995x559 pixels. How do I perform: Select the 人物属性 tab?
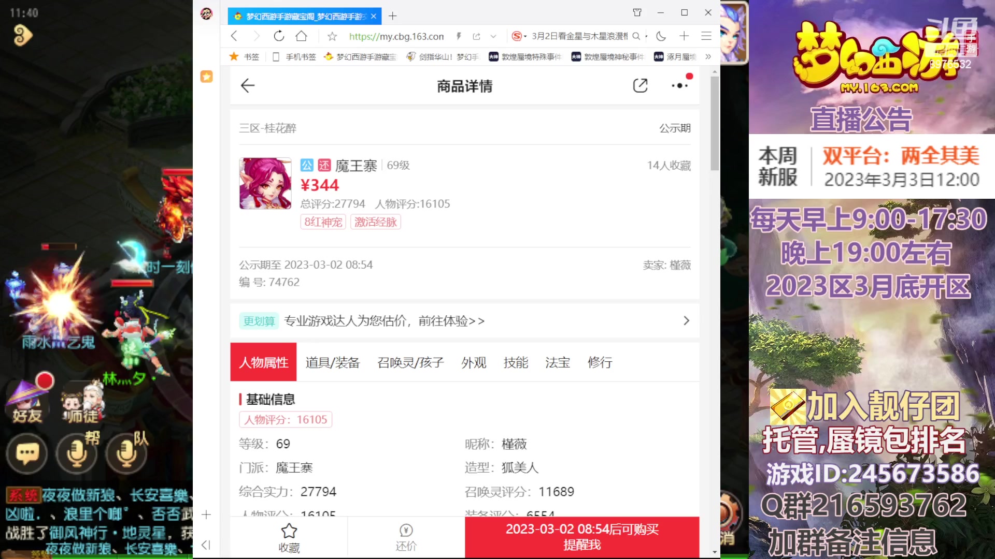pos(263,362)
